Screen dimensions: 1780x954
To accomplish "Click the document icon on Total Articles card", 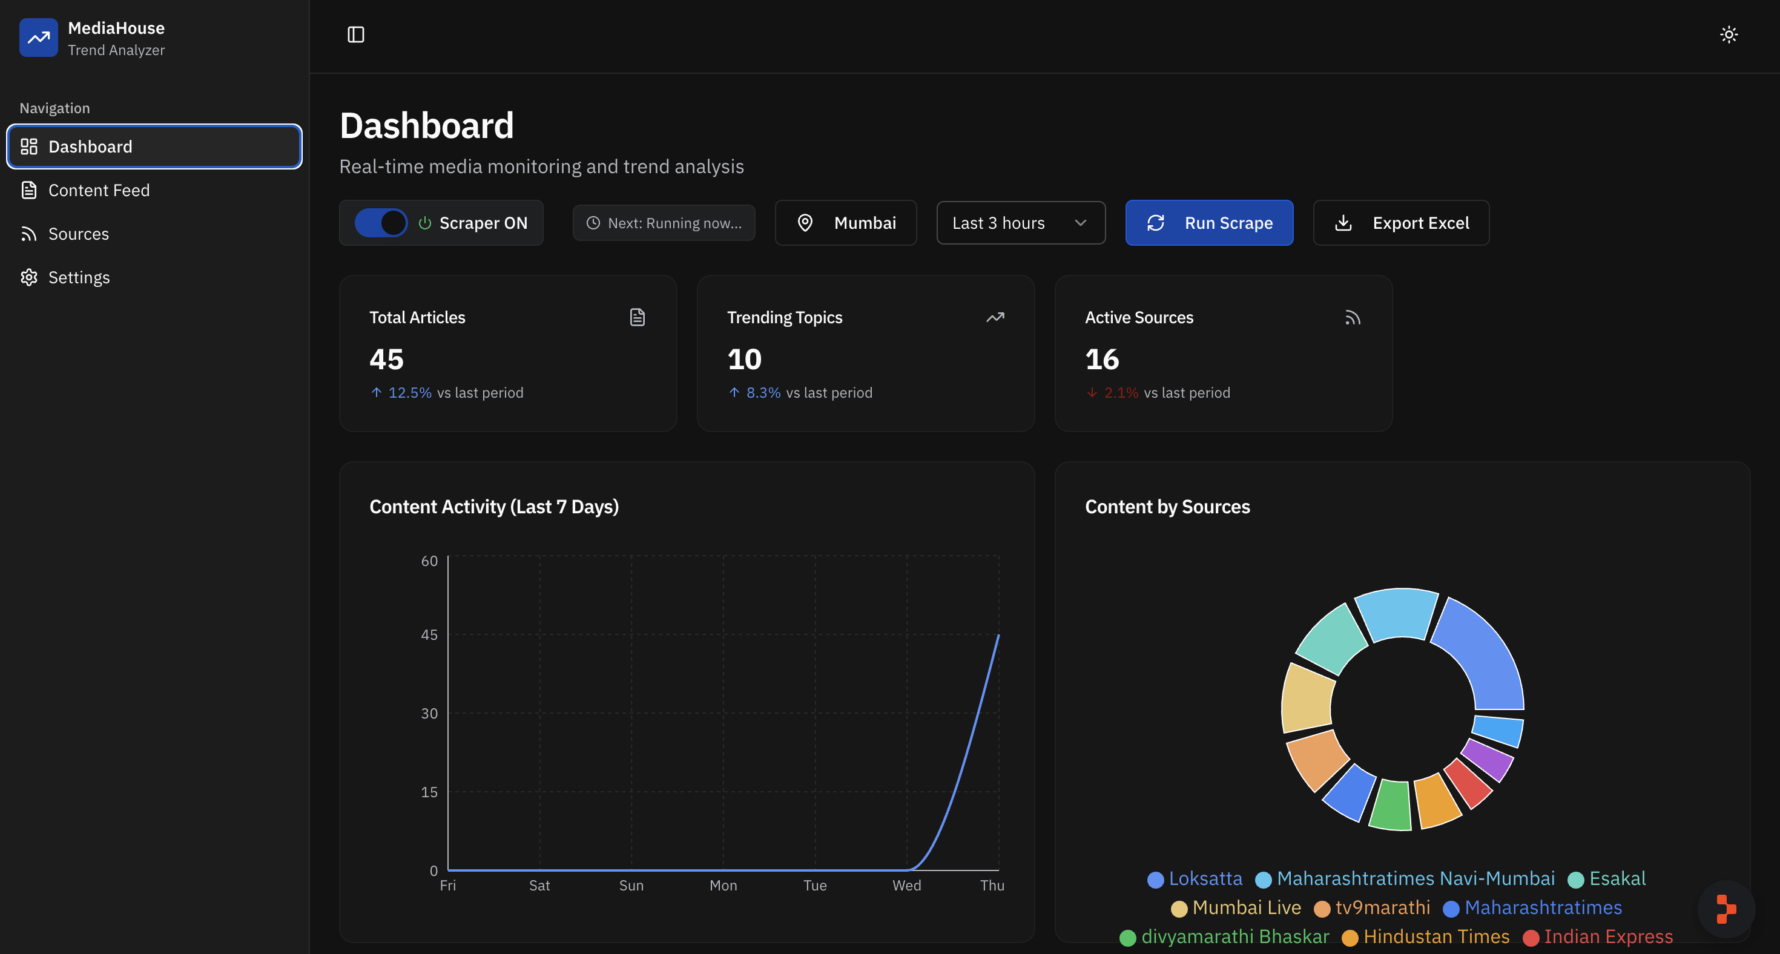I will tap(637, 317).
